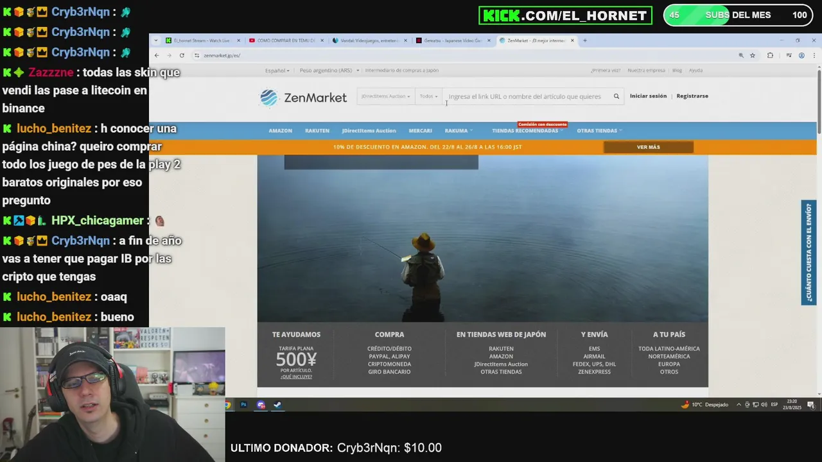This screenshot has width=822, height=462.
Task: Click the VER MÁS button in the orange banner
Action: pyautogui.click(x=649, y=147)
